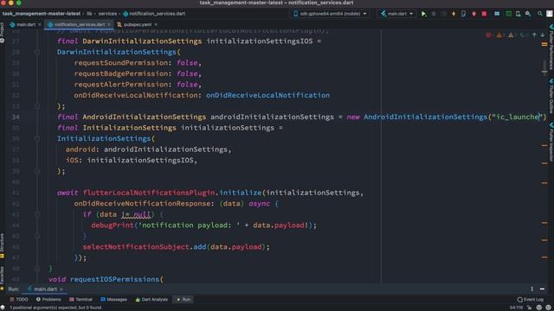Open the TODO tool window tab
554x311 pixels.
click(19, 300)
